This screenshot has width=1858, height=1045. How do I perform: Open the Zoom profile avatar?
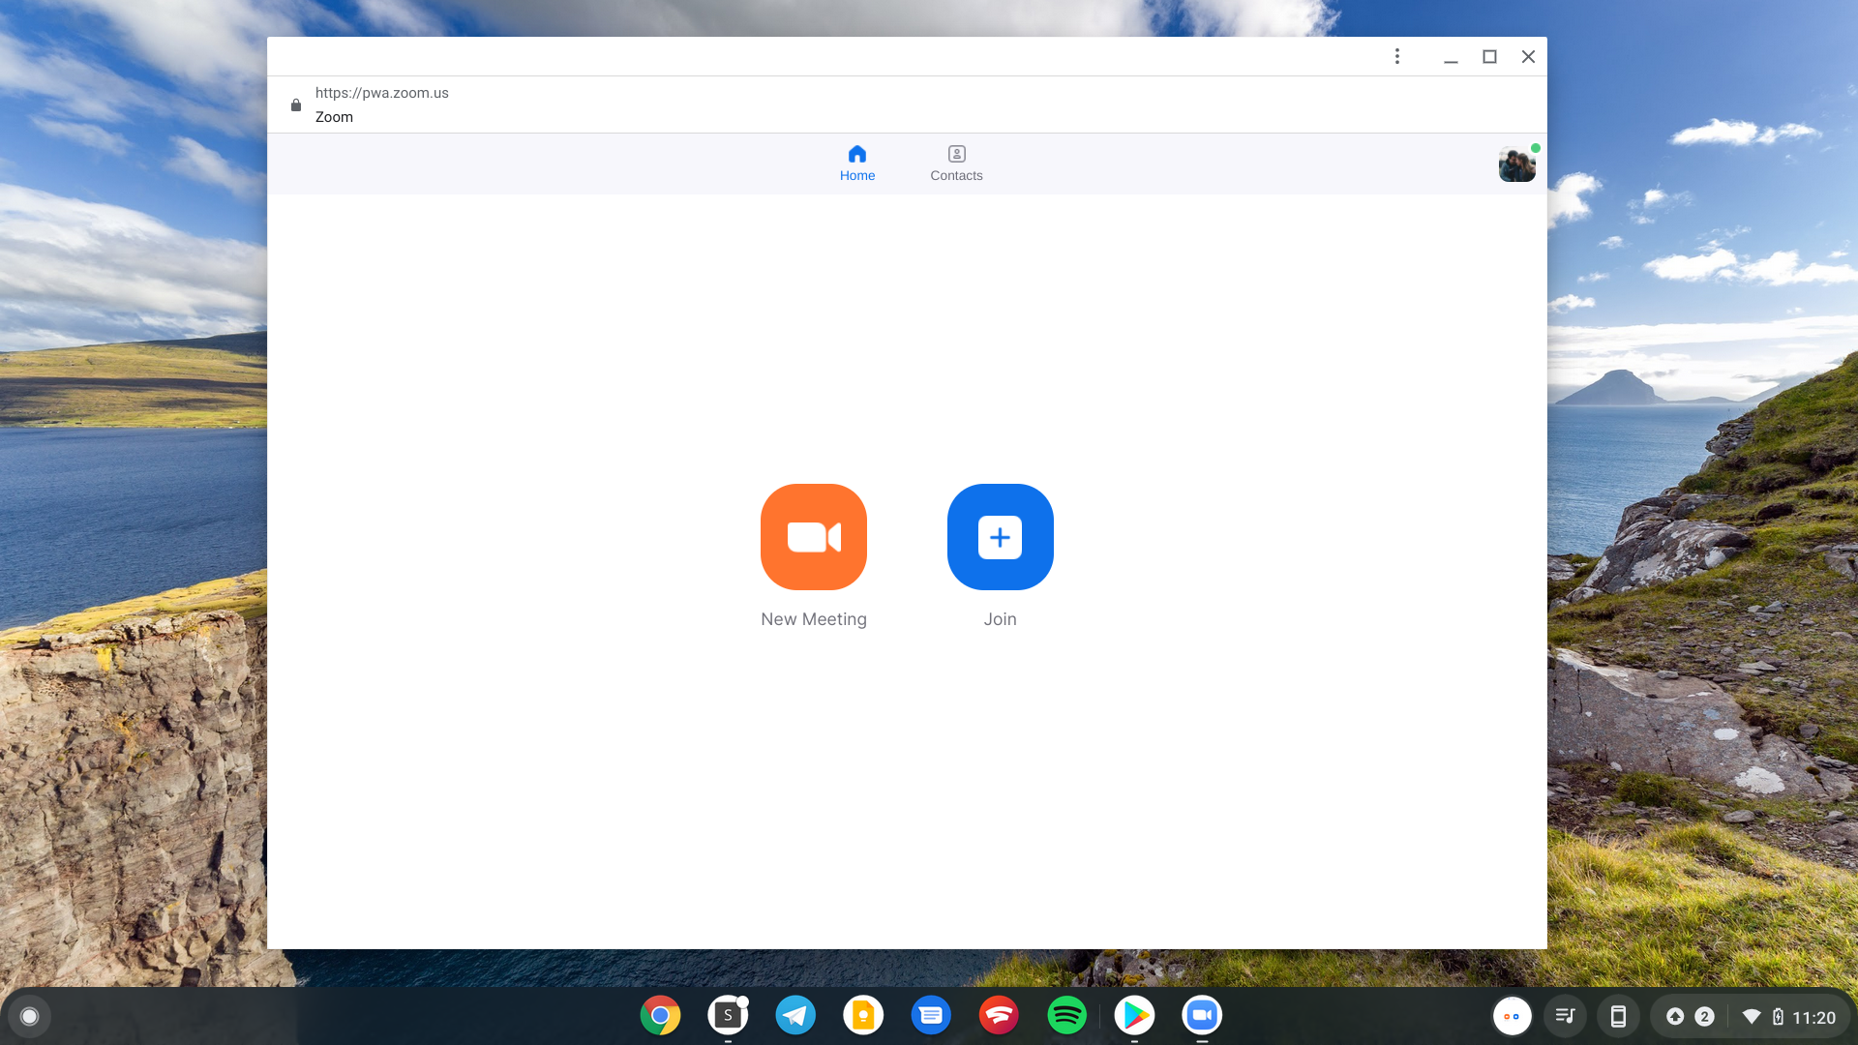1516,164
